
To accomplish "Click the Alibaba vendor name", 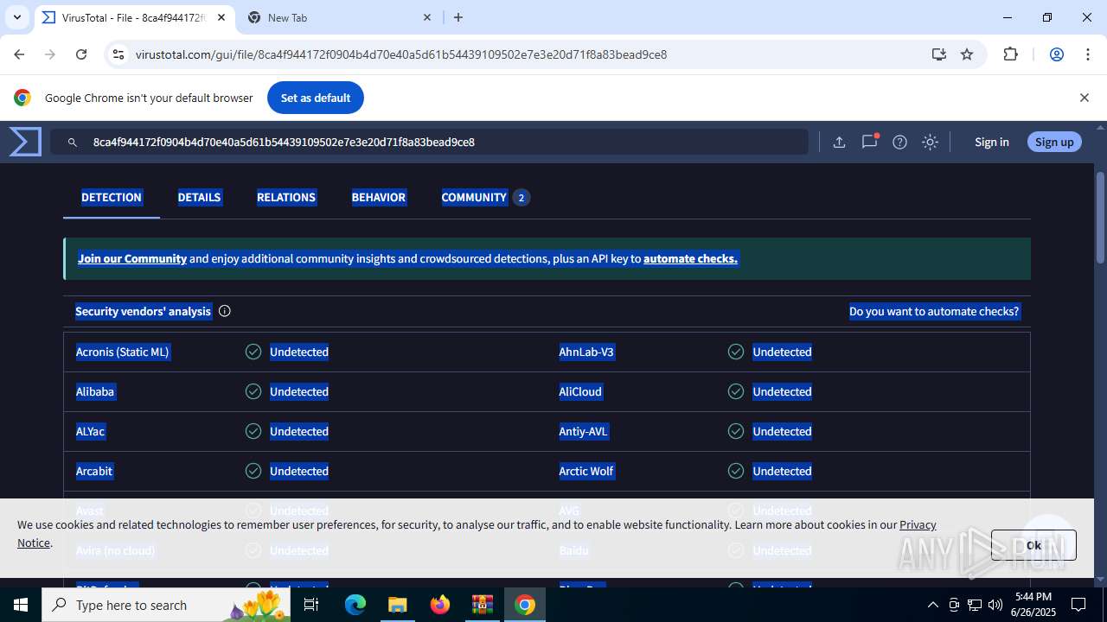I will point(95,391).
